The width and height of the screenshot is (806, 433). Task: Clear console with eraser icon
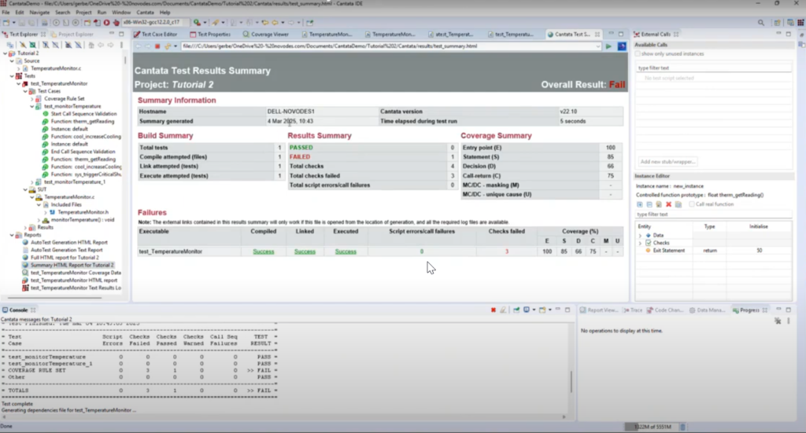tap(503, 310)
